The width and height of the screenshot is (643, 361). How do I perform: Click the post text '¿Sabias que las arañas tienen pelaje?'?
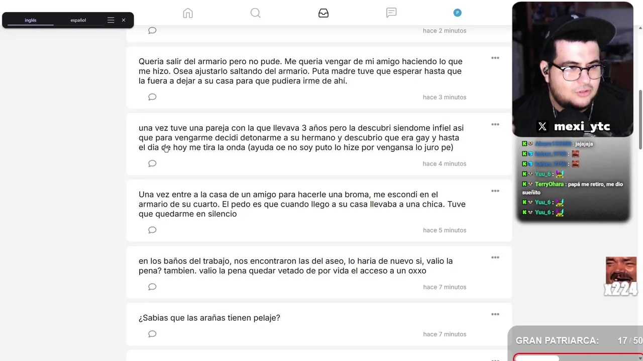[209, 318]
